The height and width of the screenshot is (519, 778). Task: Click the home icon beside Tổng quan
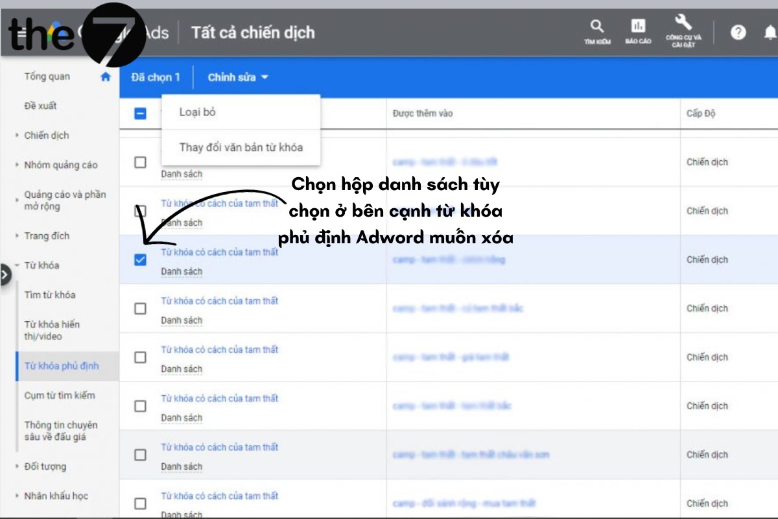[104, 76]
